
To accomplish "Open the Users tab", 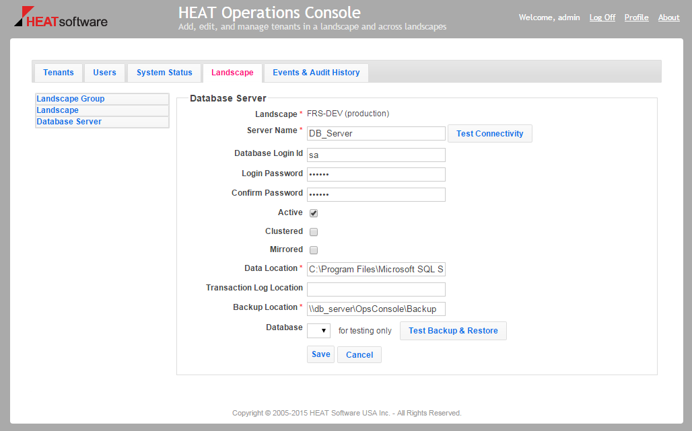I will (x=104, y=72).
